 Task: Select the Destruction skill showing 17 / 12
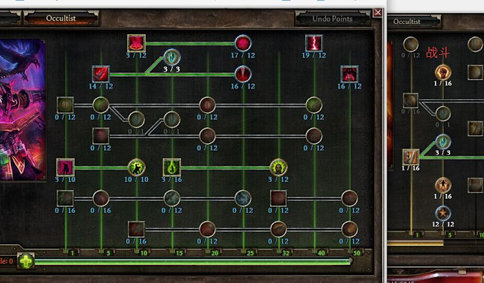pos(243,43)
